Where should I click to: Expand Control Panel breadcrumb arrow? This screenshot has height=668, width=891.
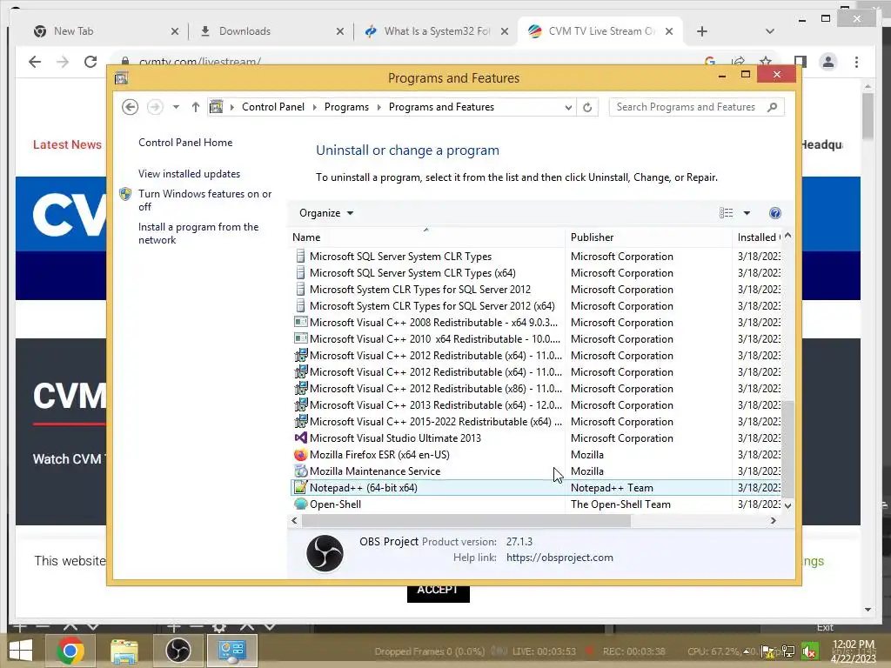(x=314, y=107)
